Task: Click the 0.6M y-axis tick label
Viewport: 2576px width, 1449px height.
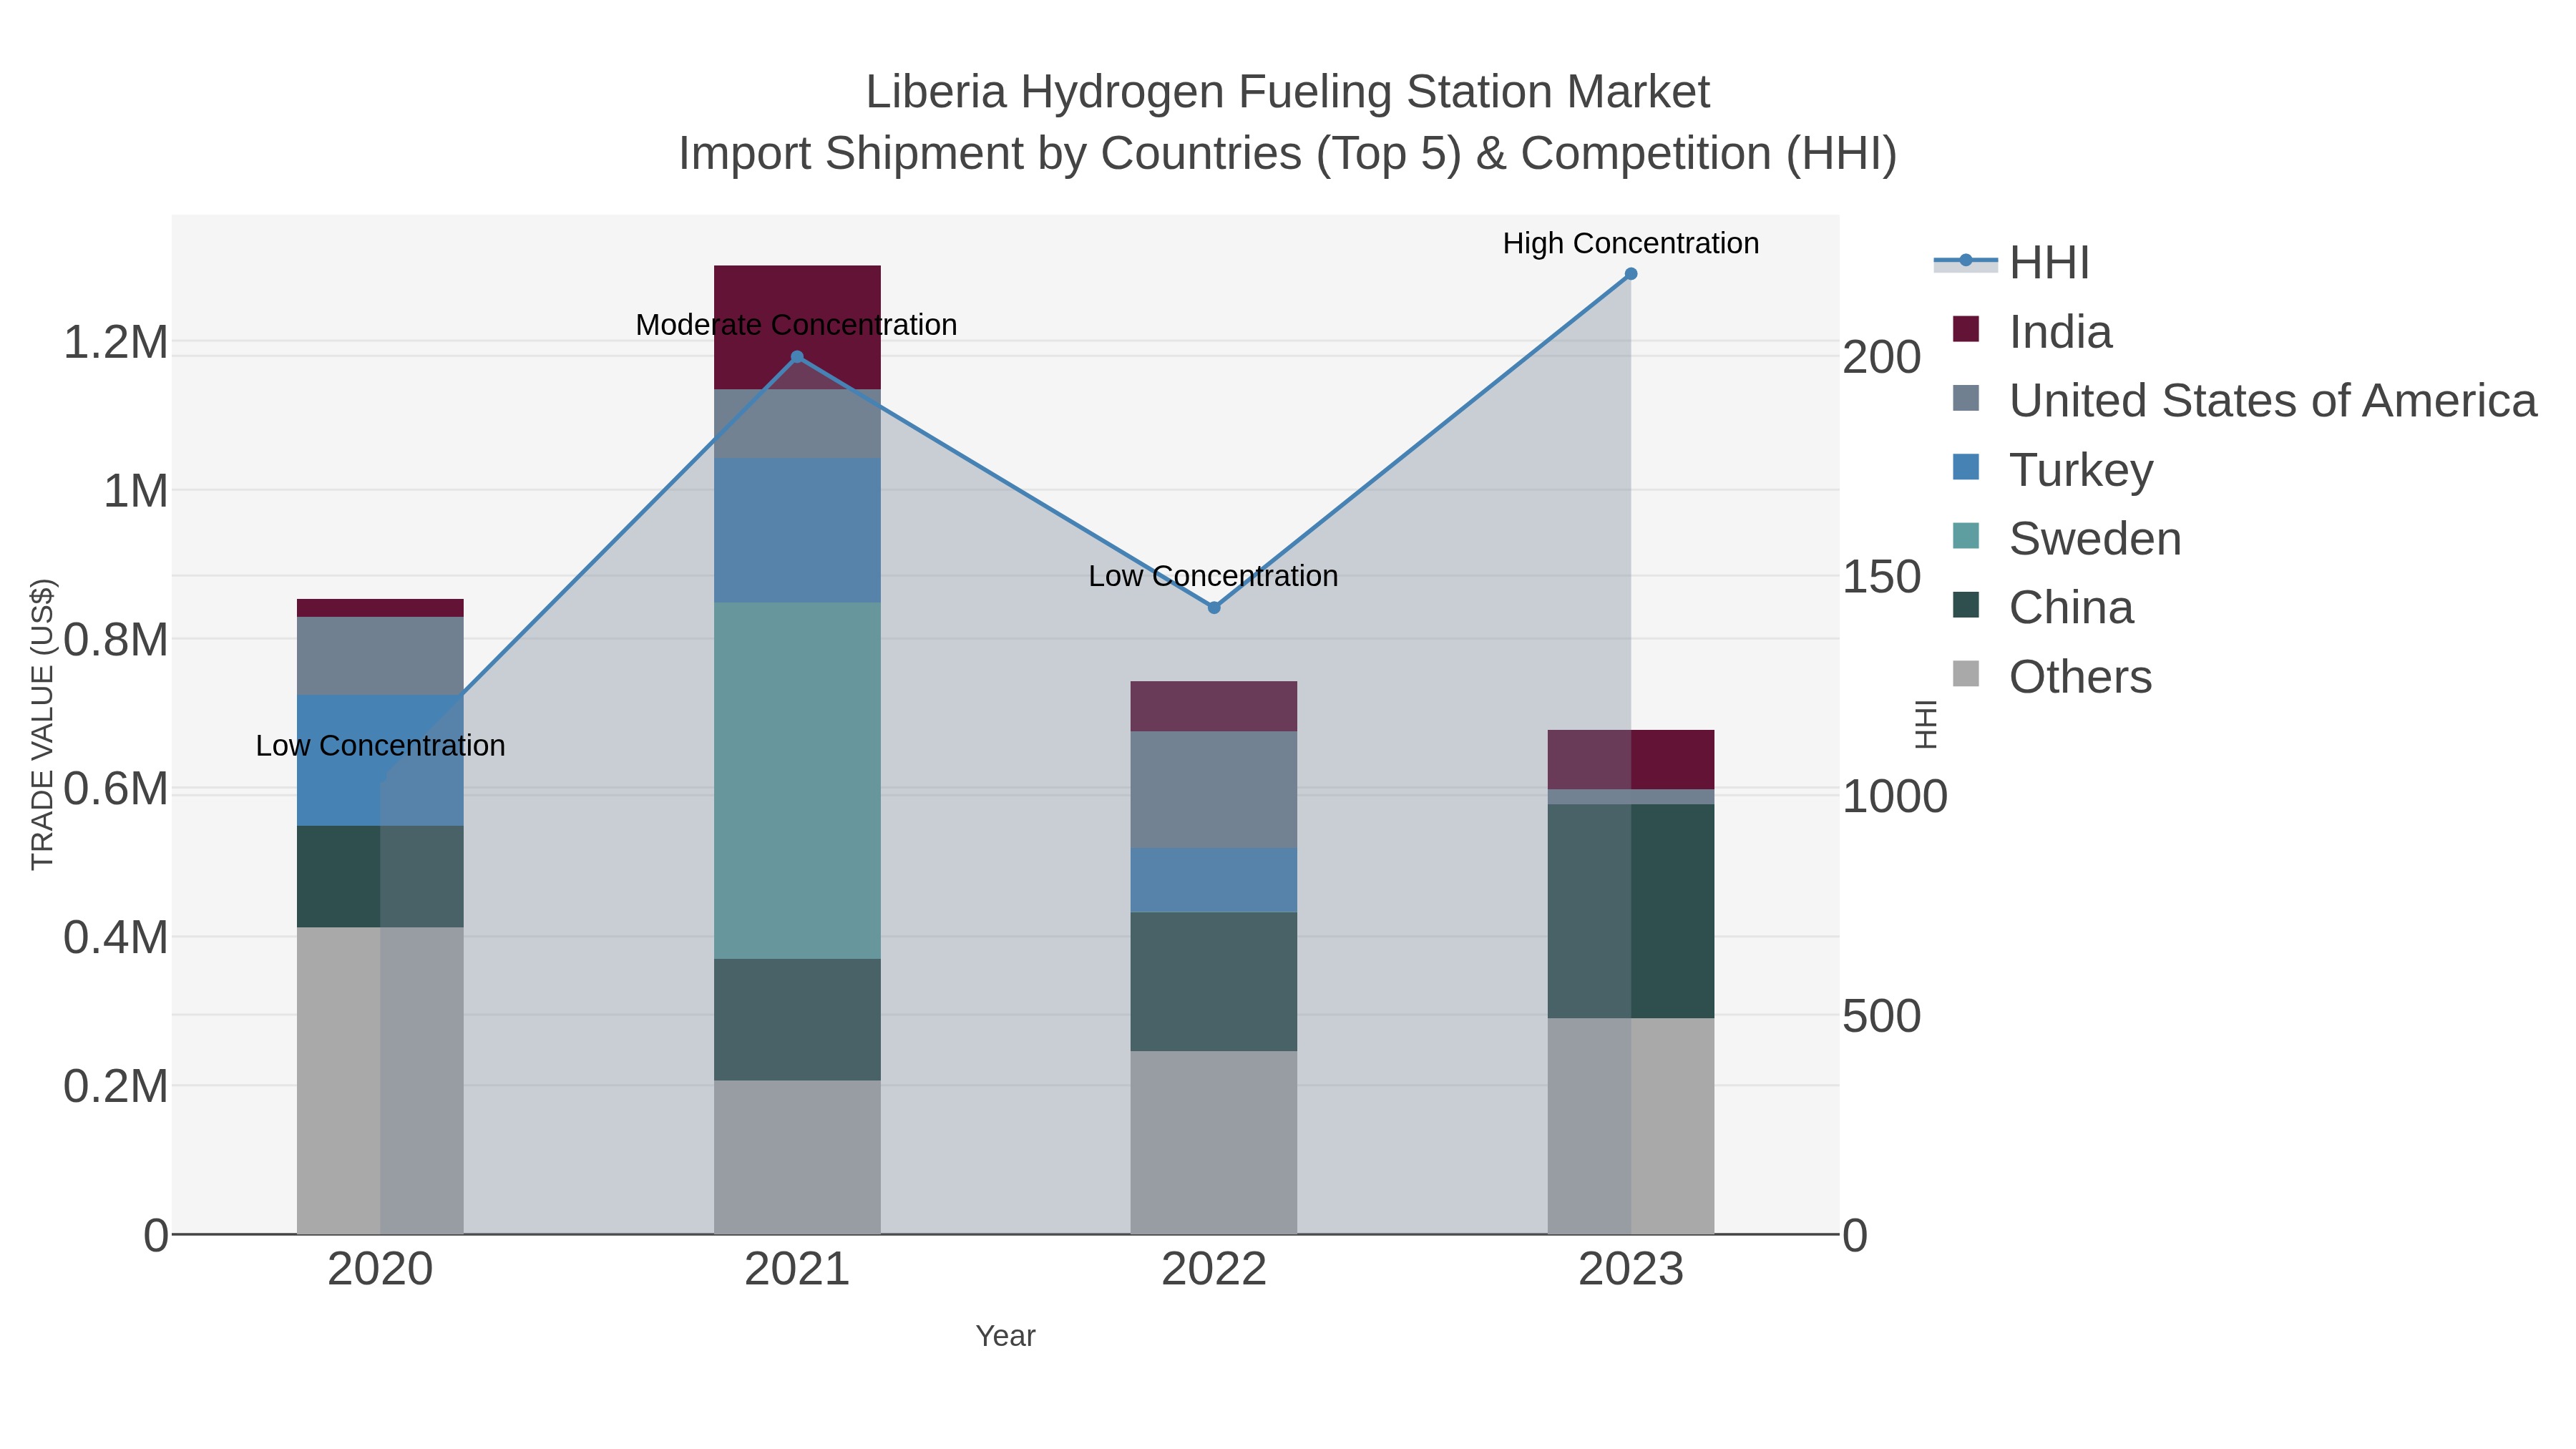Action: tap(116, 789)
